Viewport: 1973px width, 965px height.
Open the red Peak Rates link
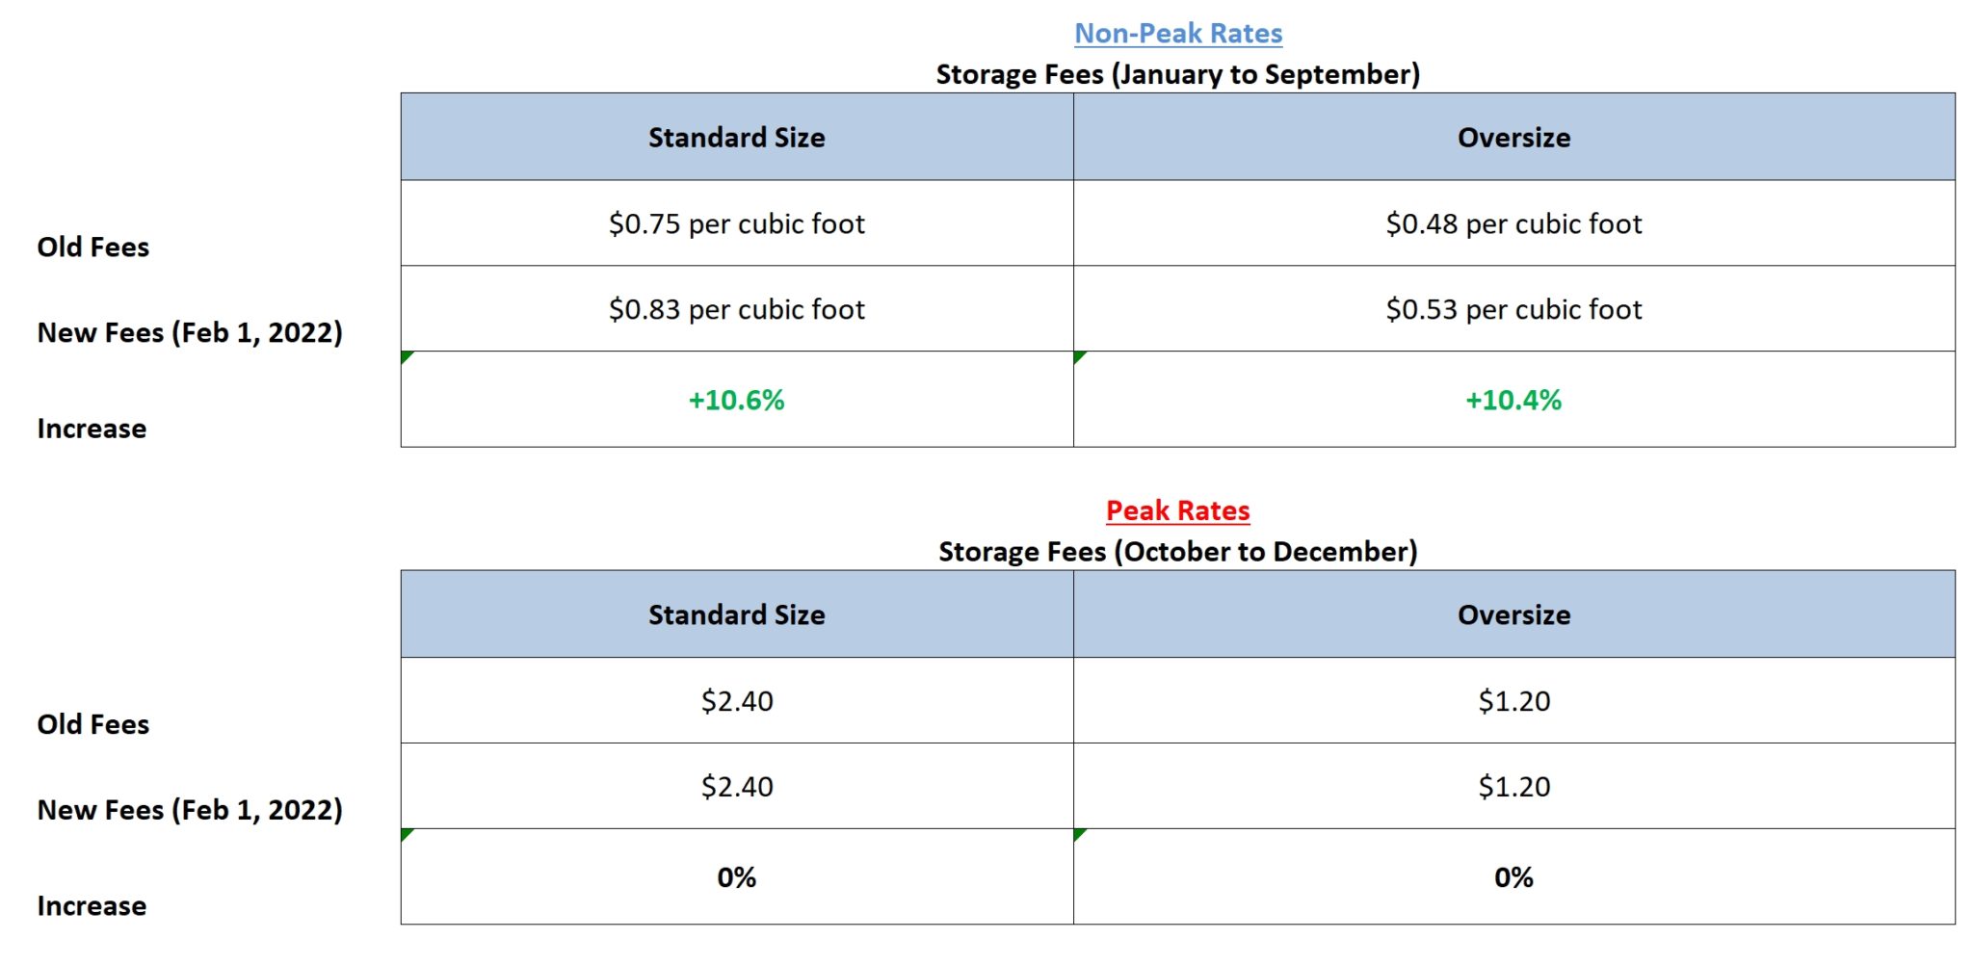(1177, 510)
